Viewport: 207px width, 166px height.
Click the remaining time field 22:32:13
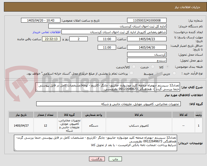(x=51, y=39)
